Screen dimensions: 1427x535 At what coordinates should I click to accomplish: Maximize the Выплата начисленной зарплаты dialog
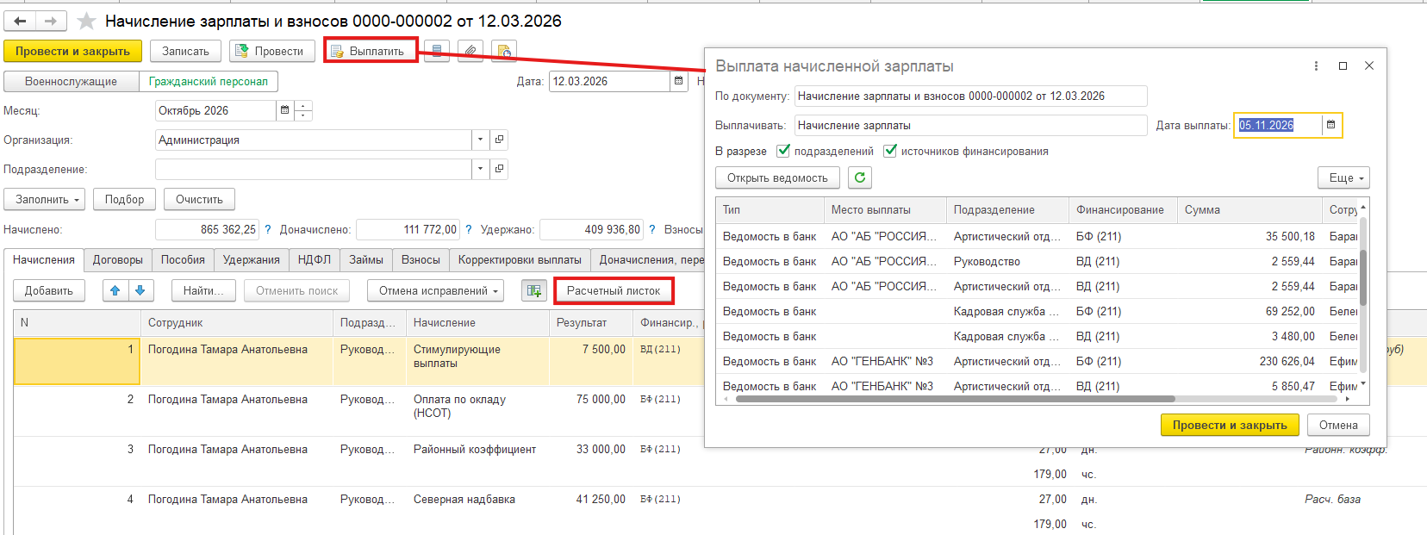[1343, 65]
